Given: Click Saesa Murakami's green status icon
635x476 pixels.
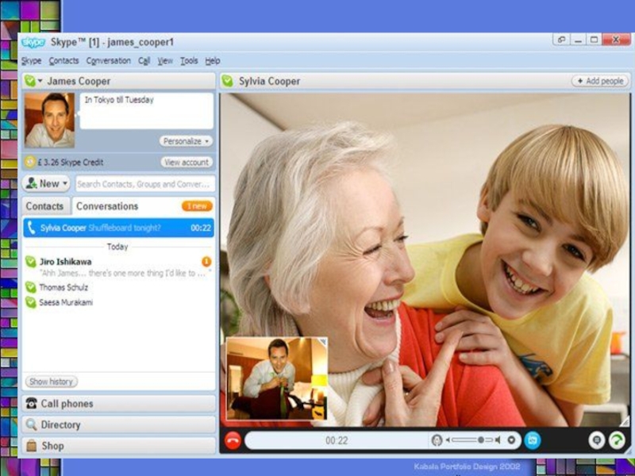Looking at the screenshot, I should coord(31,302).
